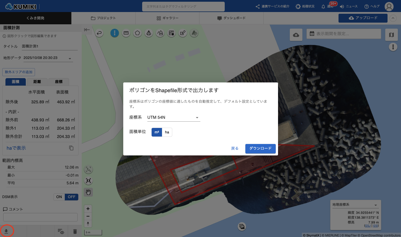Select the hand pan tool
401x237 pixels.
click(x=88, y=192)
